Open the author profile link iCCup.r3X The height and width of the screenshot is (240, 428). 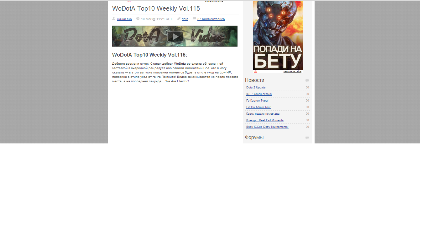point(124,19)
